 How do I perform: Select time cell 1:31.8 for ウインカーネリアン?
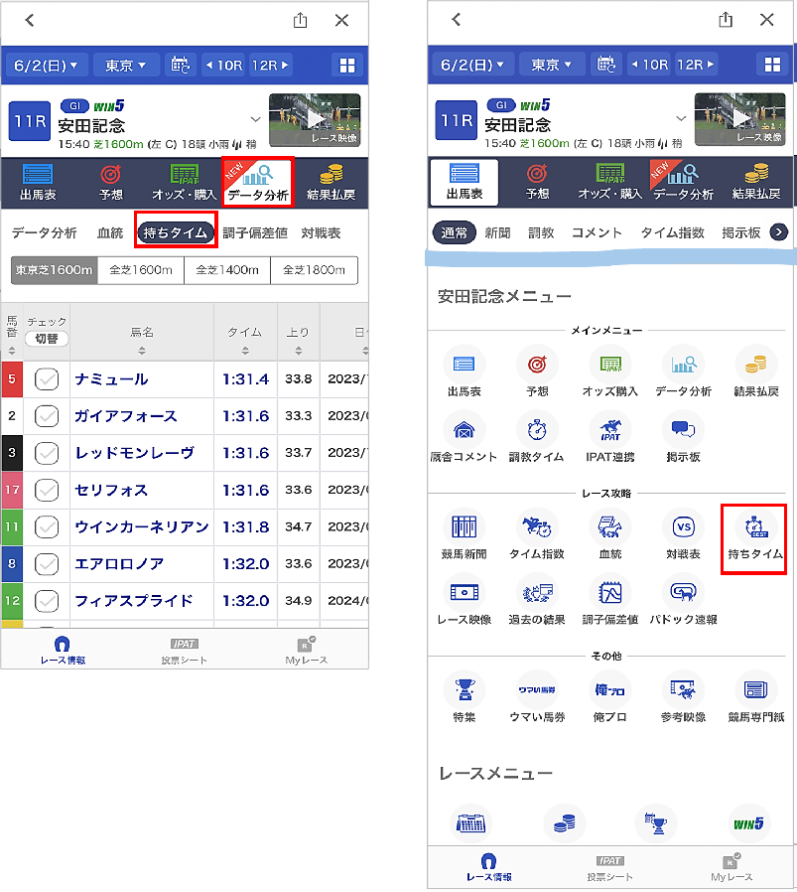[245, 526]
